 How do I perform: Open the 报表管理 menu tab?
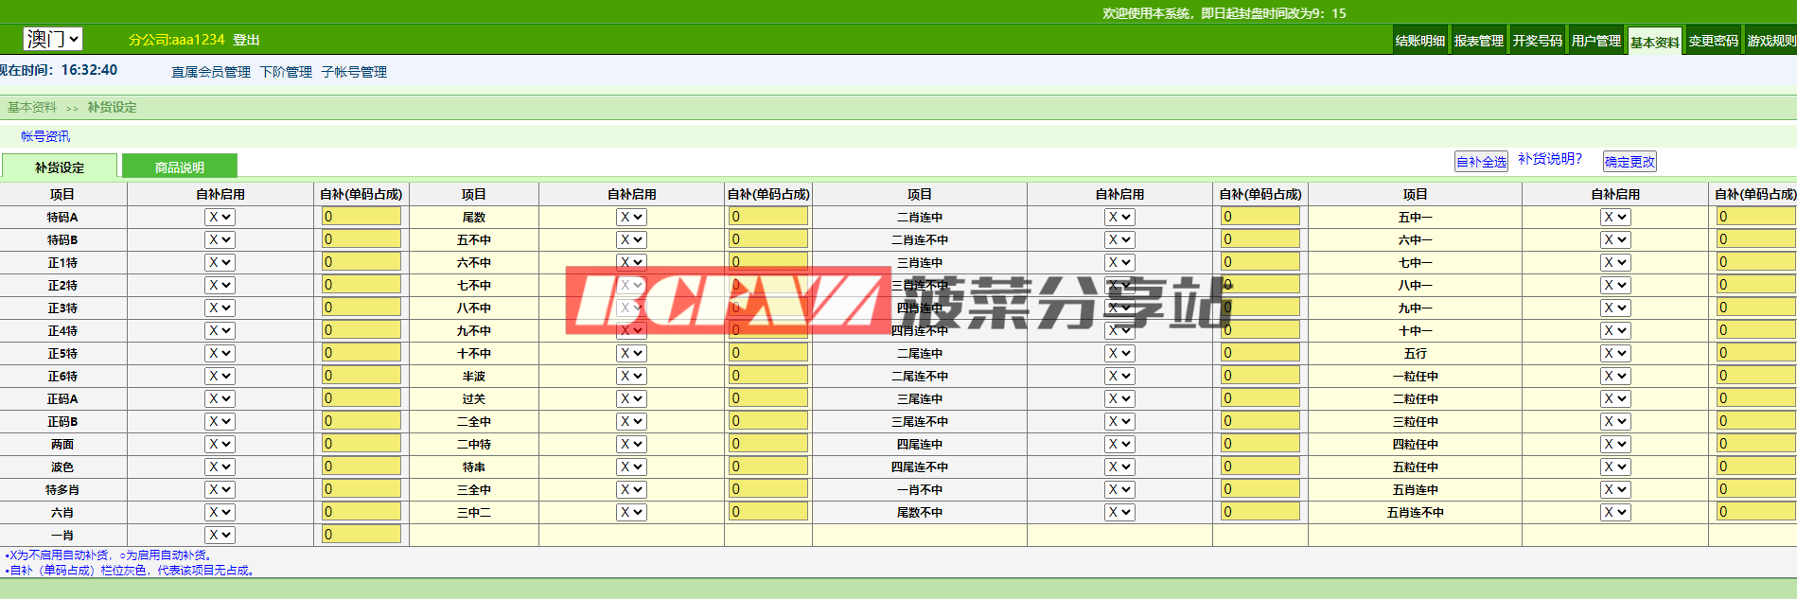click(1478, 41)
